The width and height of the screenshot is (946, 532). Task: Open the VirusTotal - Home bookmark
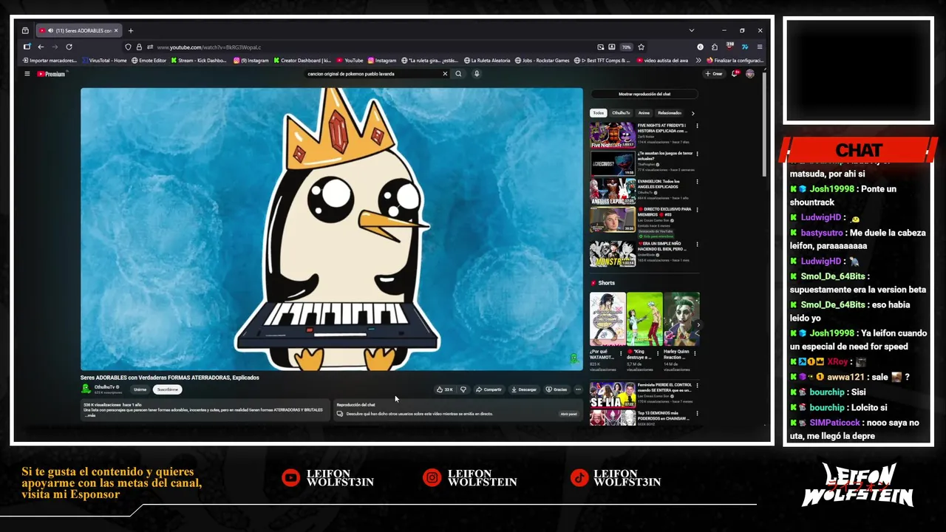point(105,61)
